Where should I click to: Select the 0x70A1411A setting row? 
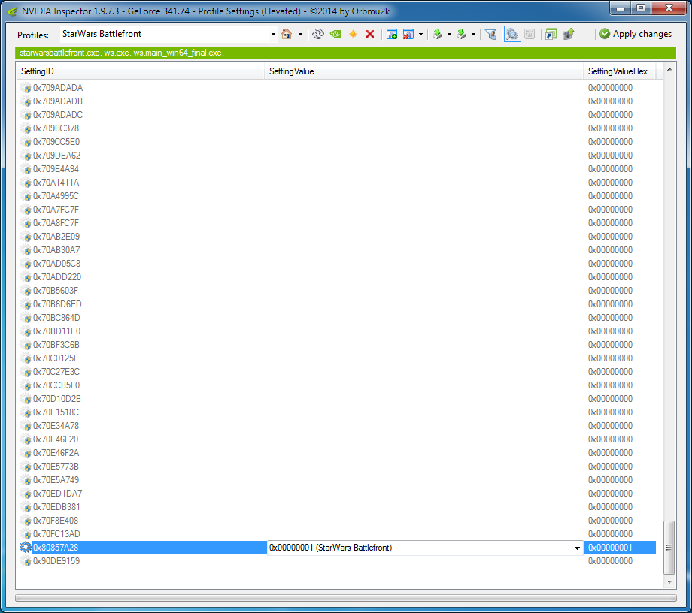(x=338, y=183)
